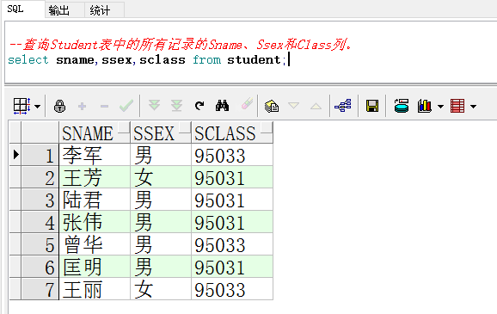Select row number 4 header

tap(40, 222)
